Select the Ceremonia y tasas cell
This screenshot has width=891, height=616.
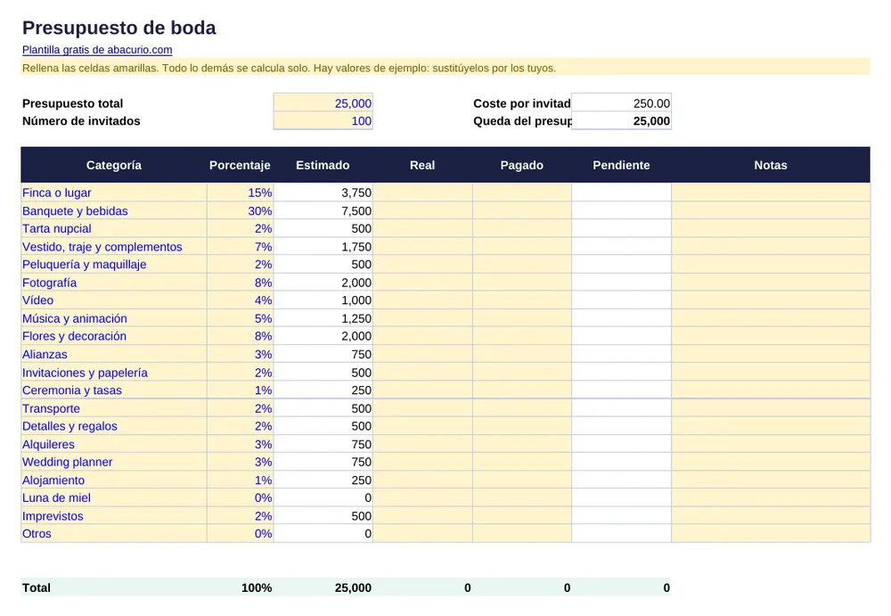114,390
